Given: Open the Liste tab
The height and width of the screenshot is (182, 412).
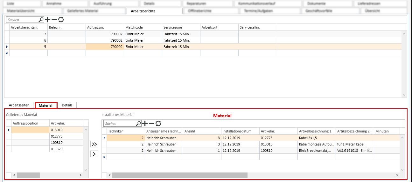Looking at the screenshot, I should coord(22,3).
